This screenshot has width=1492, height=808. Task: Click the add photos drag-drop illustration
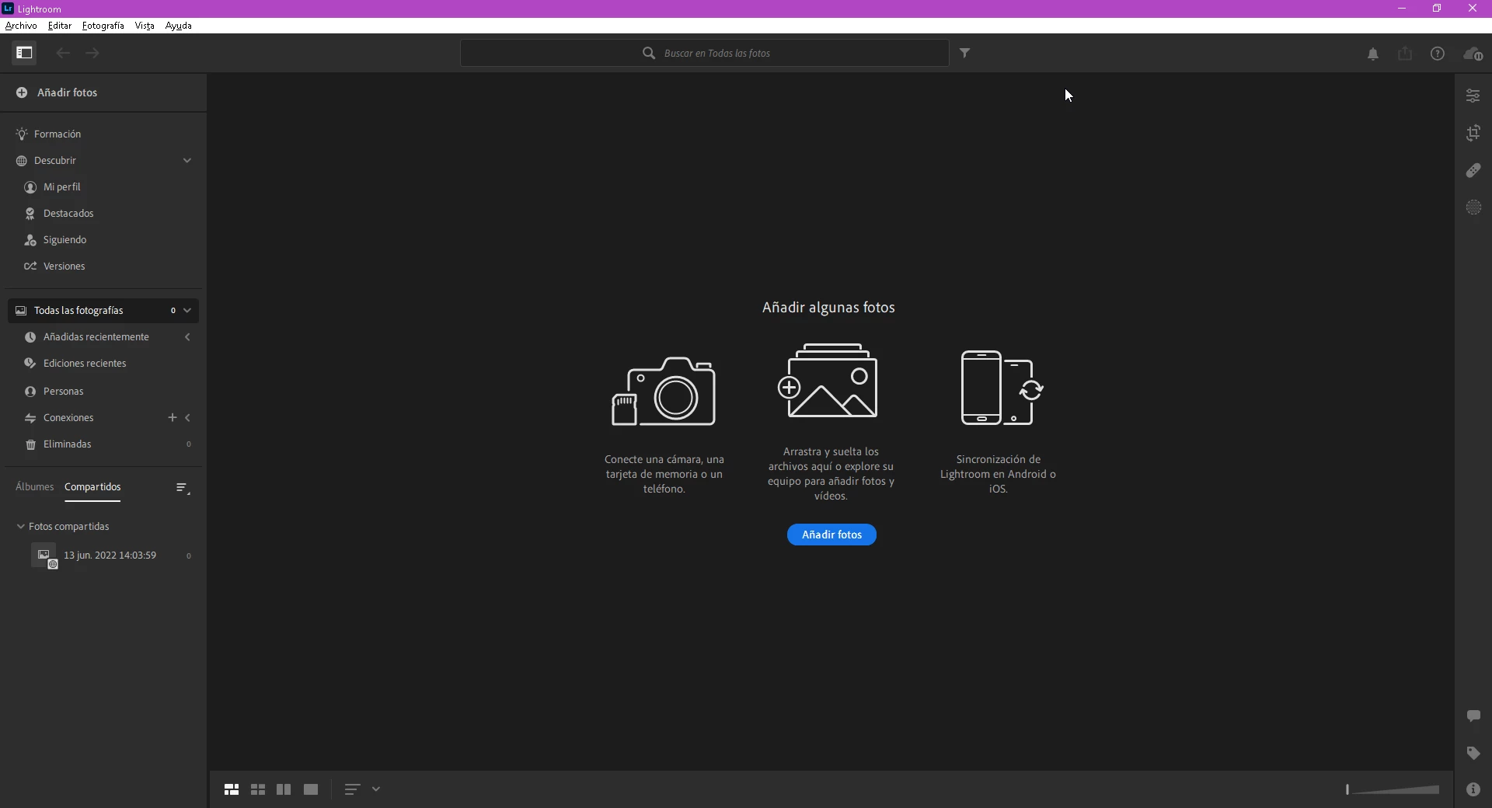828,381
